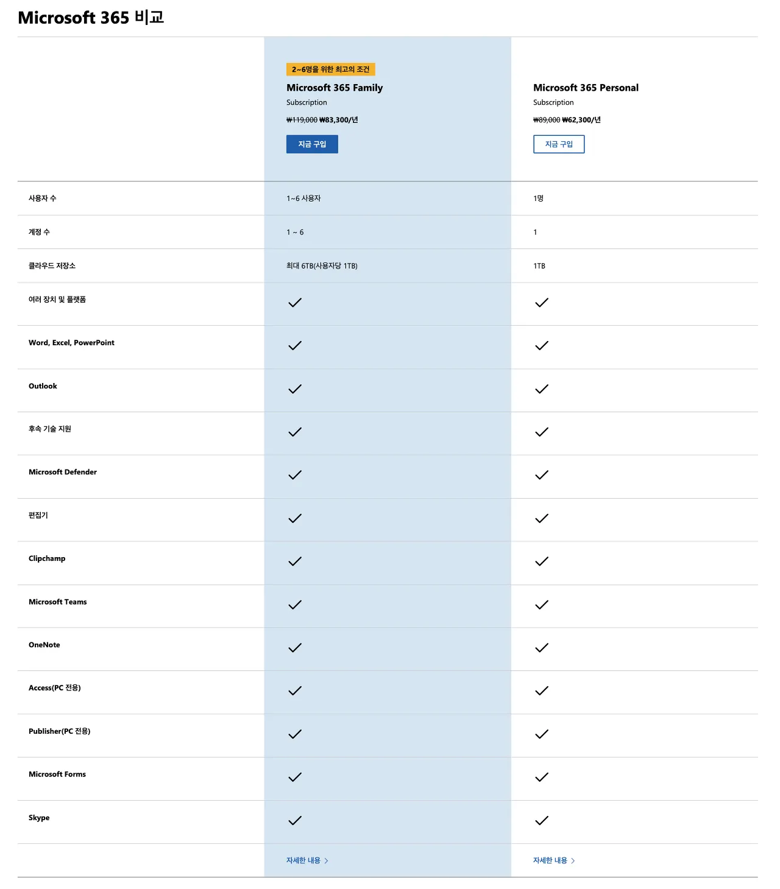Click the 클라우드 저장소 row label
This screenshot has height=889, width=780.
[52, 265]
